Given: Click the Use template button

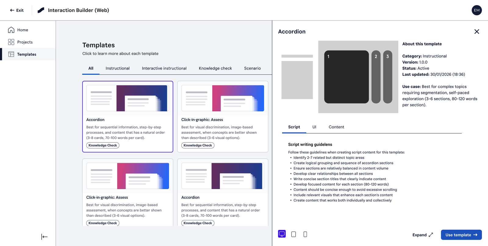Looking at the screenshot, I should click(461, 235).
